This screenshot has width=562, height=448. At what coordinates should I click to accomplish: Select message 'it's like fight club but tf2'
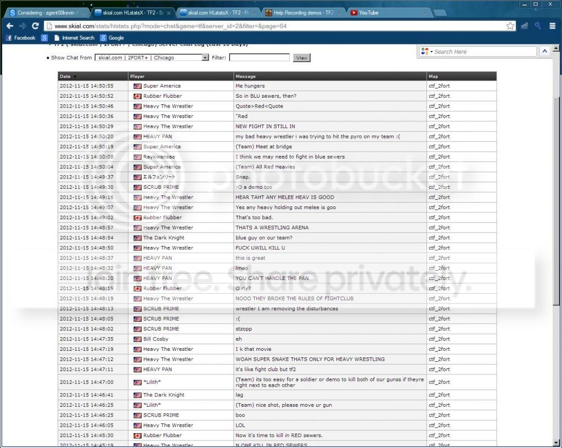tap(266, 369)
